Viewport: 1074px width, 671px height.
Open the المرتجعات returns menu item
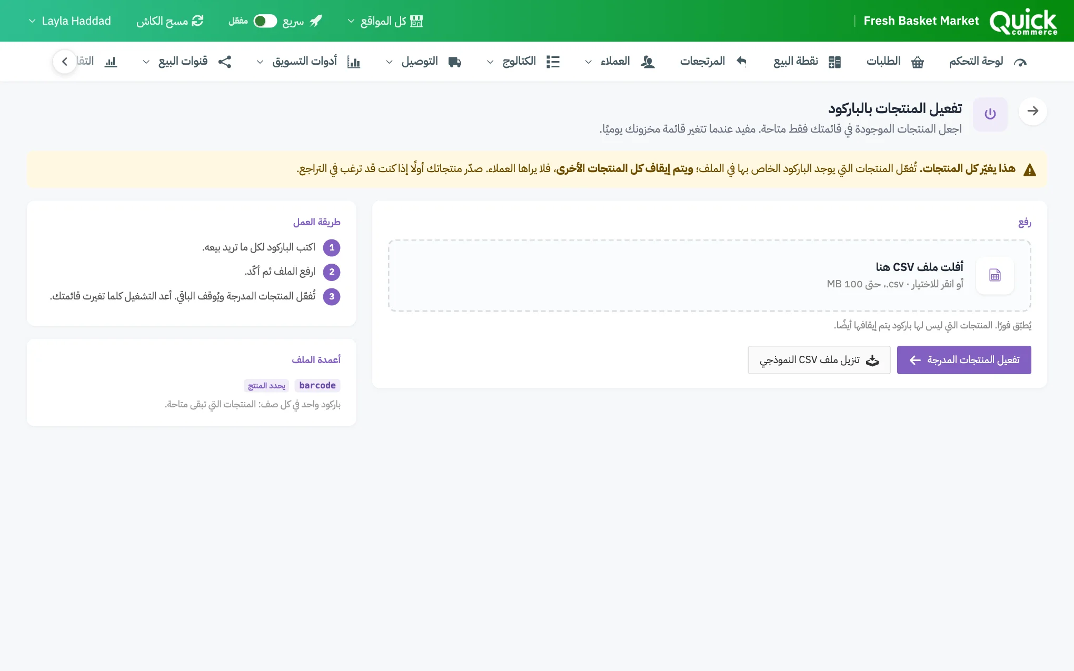pyautogui.click(x=714, y=62)
